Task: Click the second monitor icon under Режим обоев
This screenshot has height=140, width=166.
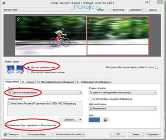Action: [20, 69]
